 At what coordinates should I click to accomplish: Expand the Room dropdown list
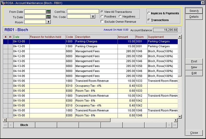48,22
